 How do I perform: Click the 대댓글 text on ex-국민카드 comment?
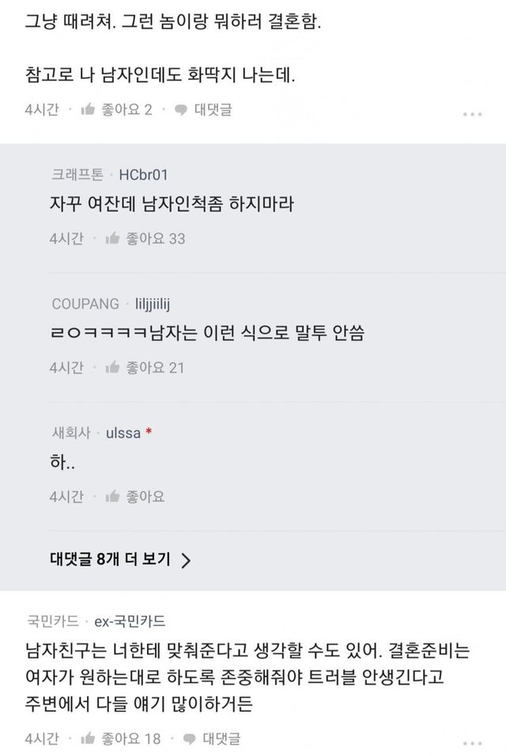point(222,739)
